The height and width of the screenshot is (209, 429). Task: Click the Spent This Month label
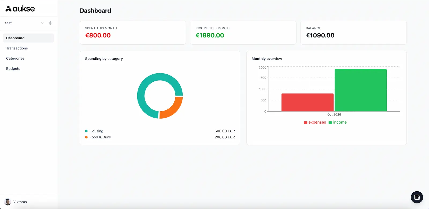(x=101, y=28)
